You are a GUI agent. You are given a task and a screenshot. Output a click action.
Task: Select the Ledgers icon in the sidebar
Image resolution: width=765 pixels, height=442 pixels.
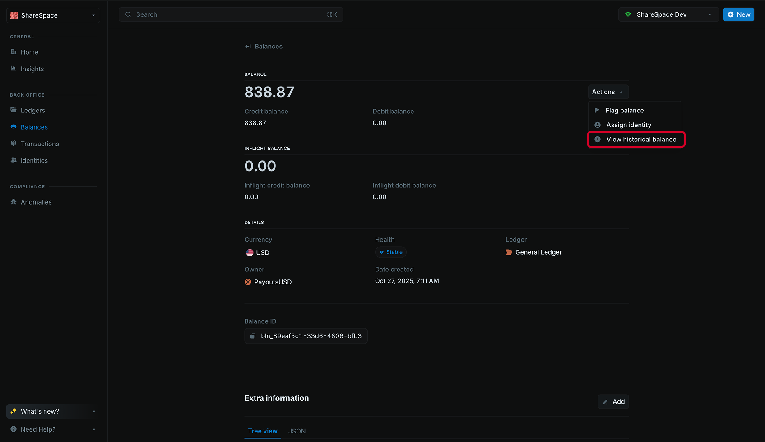(14, 110)
